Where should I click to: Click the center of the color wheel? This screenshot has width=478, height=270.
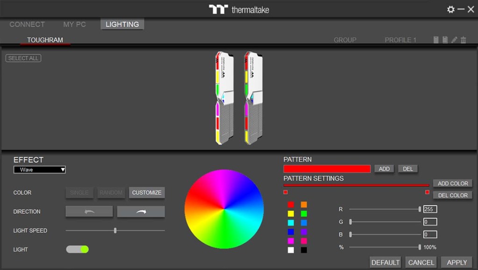pos(224,209)
